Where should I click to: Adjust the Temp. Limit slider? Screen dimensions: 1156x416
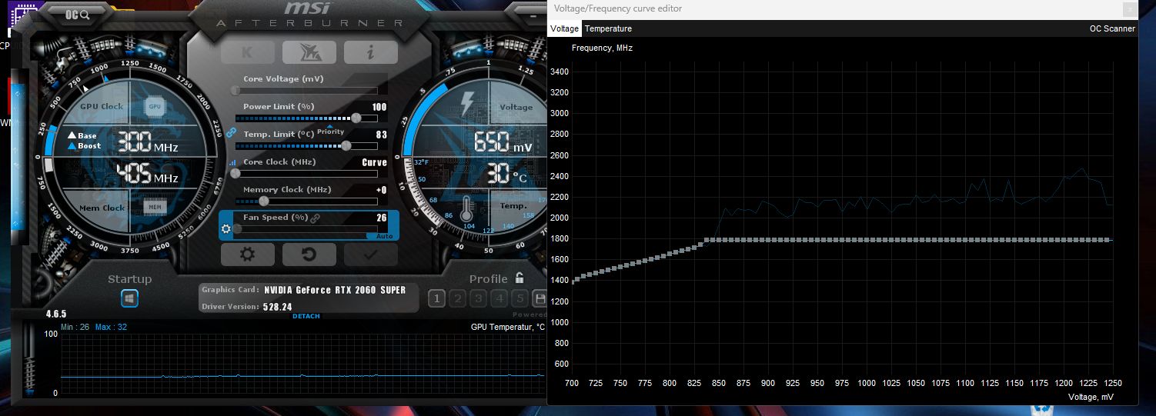point(306,146)
